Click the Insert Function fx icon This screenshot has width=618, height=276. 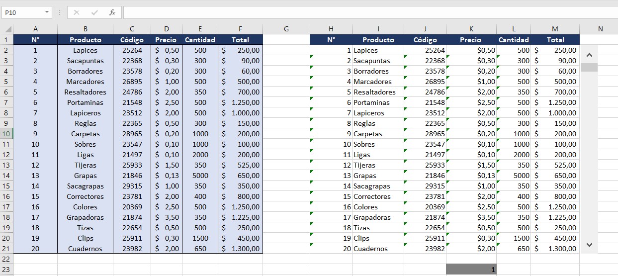tap(112, 12)
